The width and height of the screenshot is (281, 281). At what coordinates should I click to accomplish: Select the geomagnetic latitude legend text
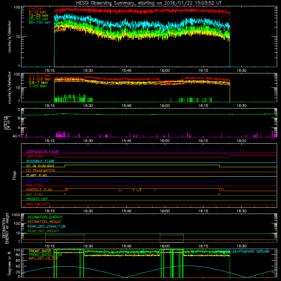point(243,251)
